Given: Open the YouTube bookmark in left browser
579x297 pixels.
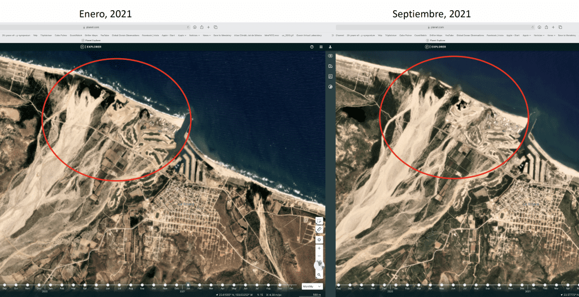Looking at the screenshot, I should pos(105,35).
